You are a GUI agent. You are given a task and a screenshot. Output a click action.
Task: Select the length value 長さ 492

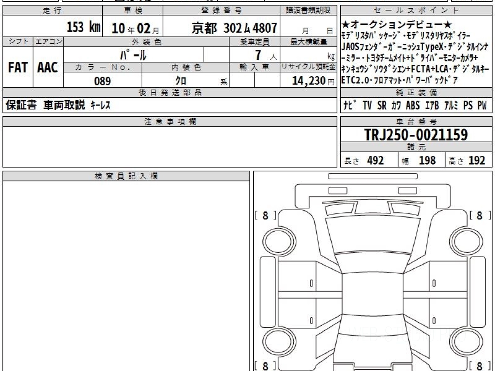pos(365,161)
